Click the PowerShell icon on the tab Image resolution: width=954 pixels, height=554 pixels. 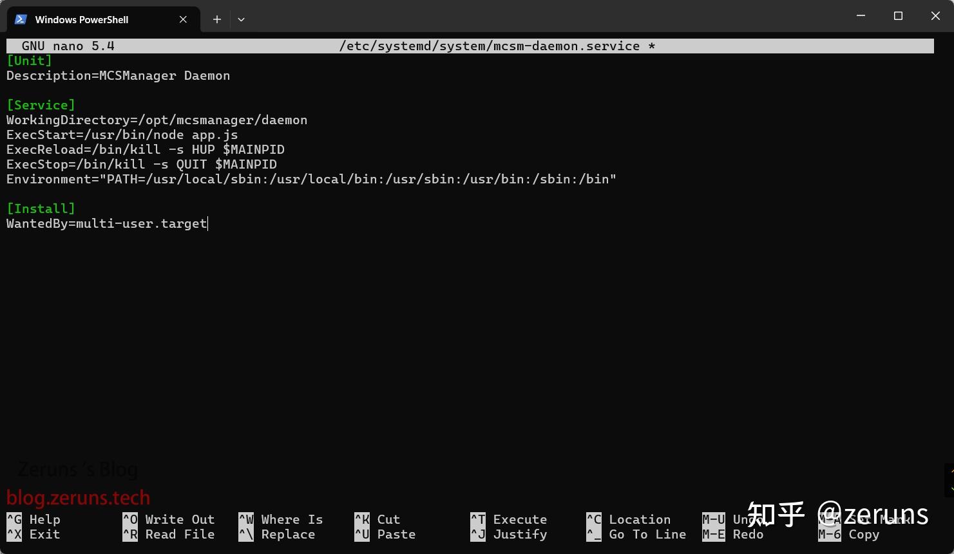(x=20, y=19)
